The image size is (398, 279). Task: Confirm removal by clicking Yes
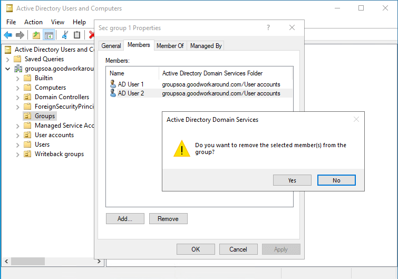point(292,180)
